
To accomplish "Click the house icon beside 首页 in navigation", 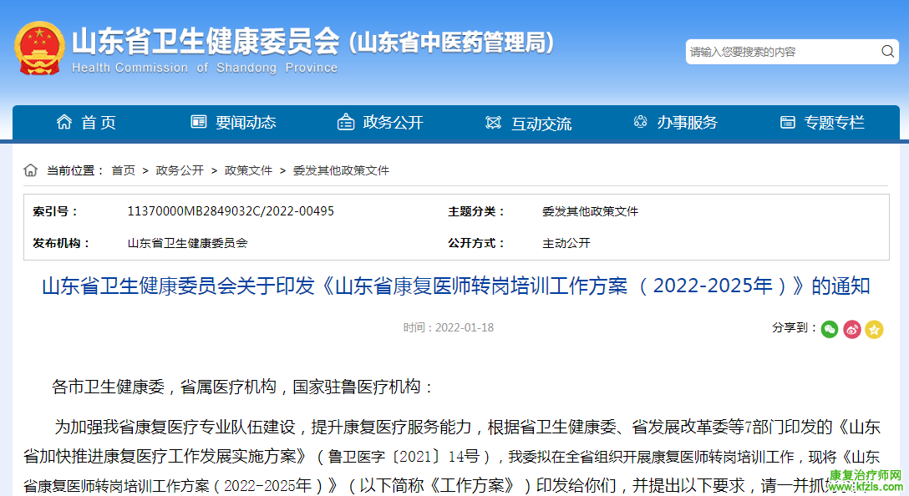I will point(64,123).
